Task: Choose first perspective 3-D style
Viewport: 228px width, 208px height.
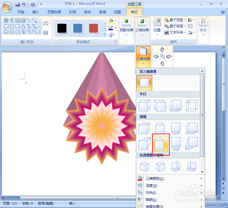Action: pos(144,128)
